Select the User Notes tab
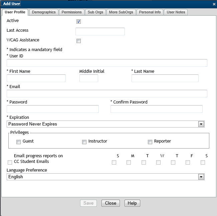The width and height of the screenshot is (217, 216). click(176, 12)
